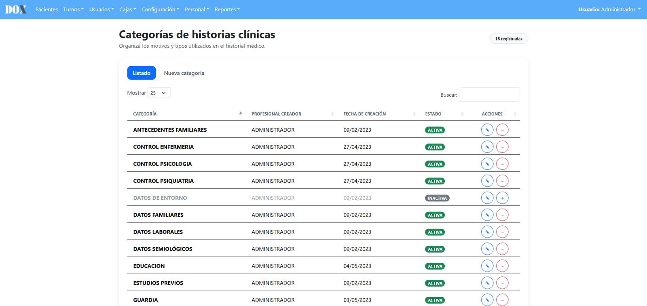This screenshot has width=647, height=306.
Task: Edit the DATOS LABORALES row
Action: coord(487,232)
